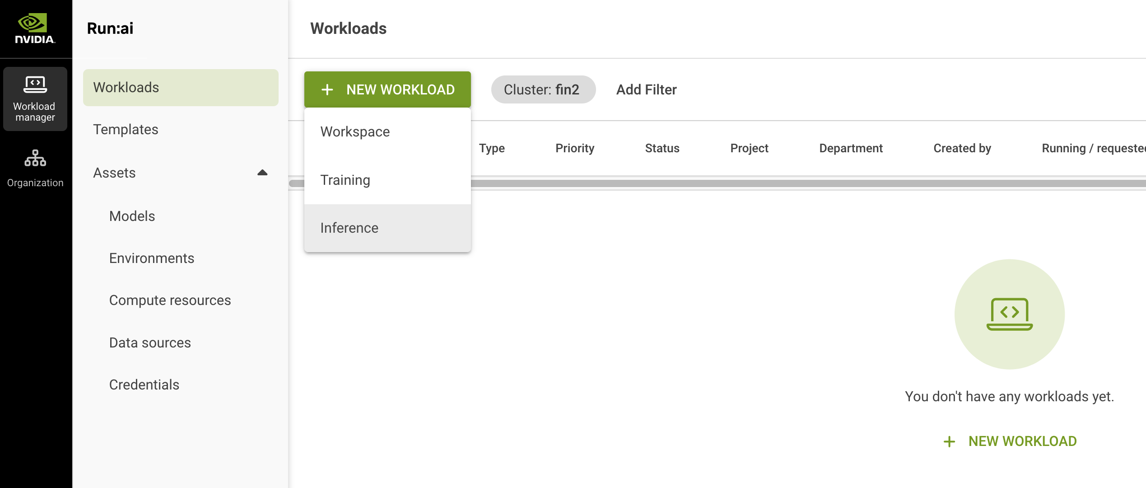Open Credentials under Assets

point(144,385)
